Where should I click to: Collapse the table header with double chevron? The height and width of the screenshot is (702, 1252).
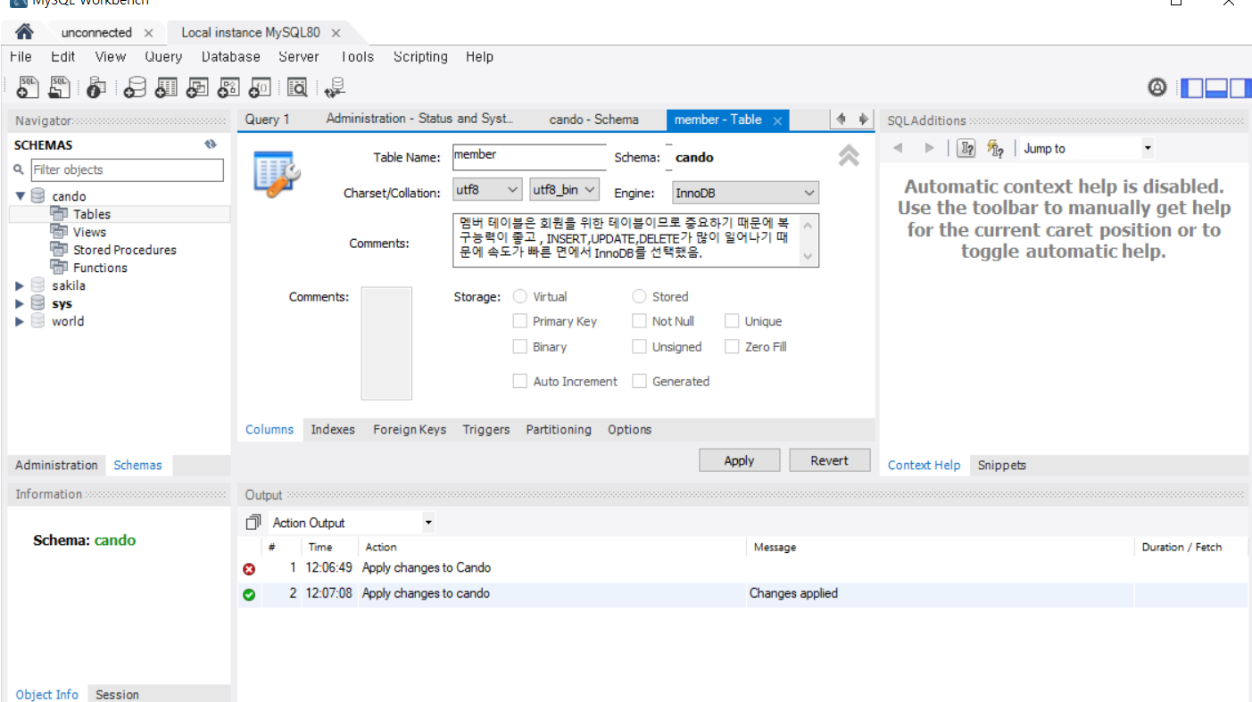click(x=849, y=156)
